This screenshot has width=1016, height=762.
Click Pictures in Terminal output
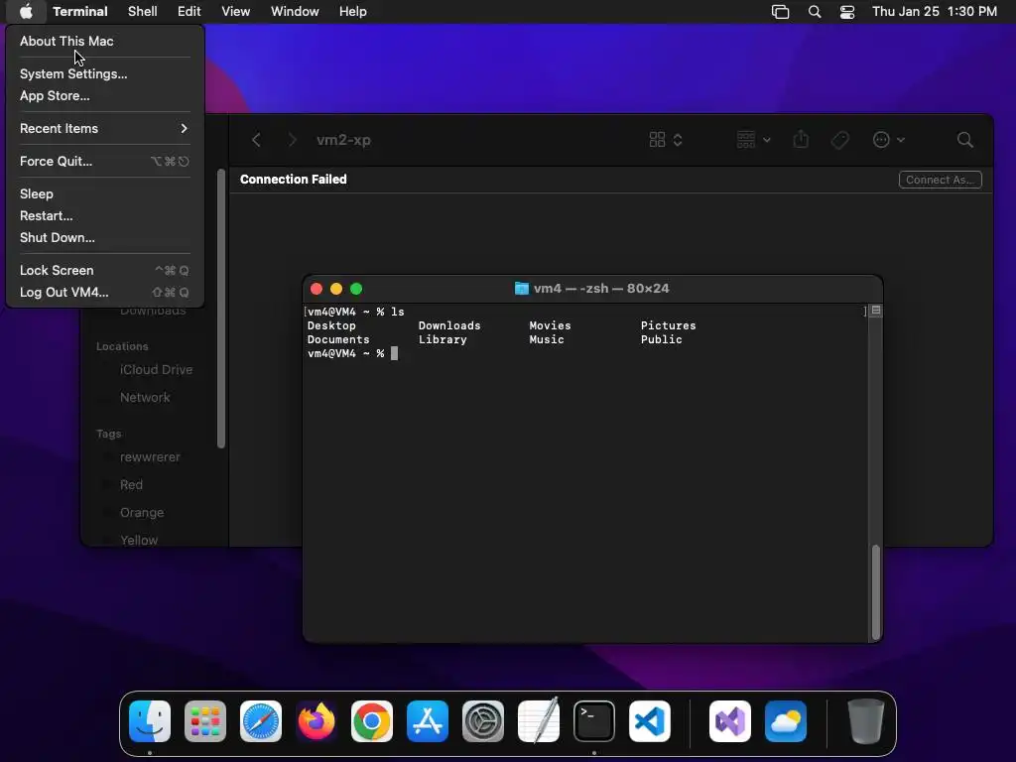[668, 325]
